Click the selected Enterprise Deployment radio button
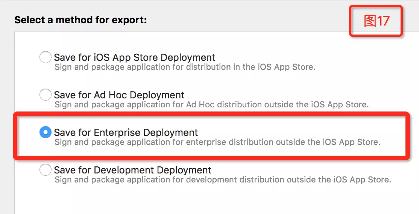This screenshot has width=419, height=214. (x=45, y=132)
